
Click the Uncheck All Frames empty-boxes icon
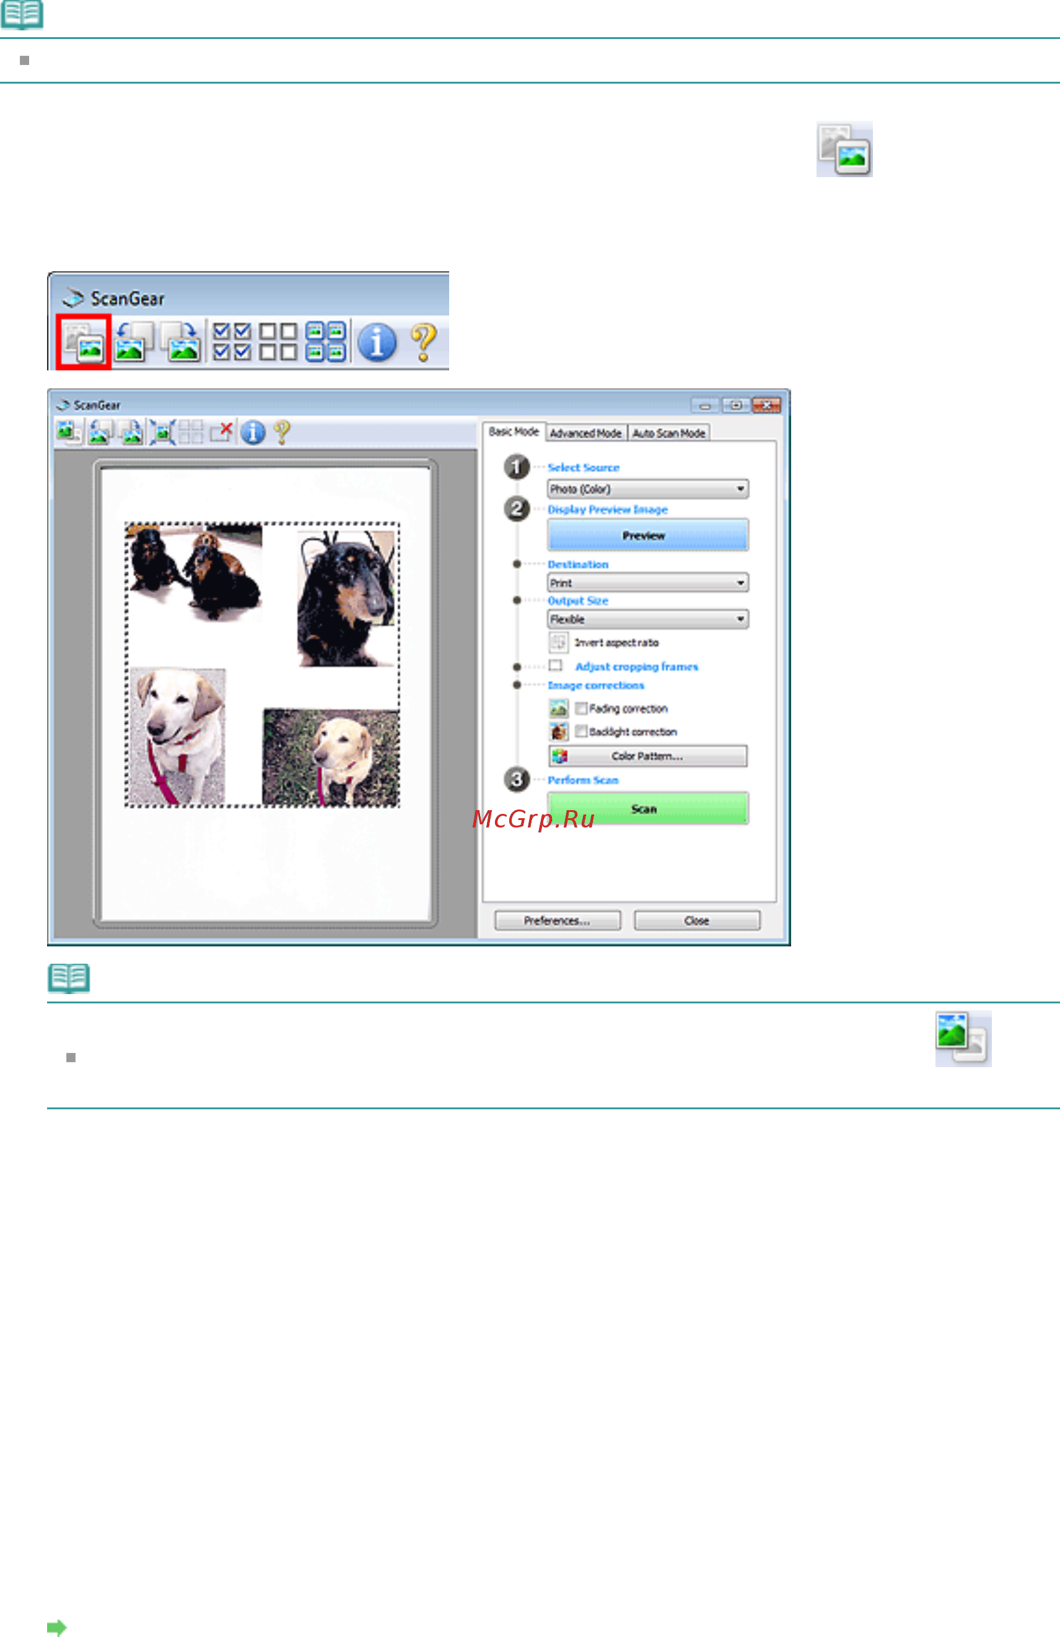click(x=278, y=342)
